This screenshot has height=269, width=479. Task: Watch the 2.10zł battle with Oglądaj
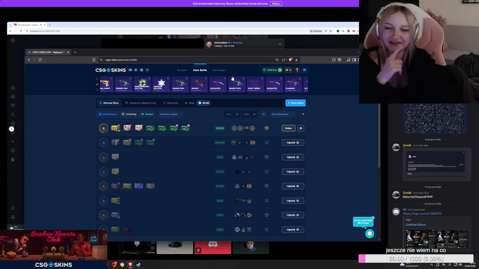point(293,157)
